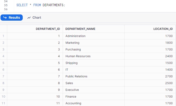Select the Administration department cell
The image size is (176, 106).
75,36
